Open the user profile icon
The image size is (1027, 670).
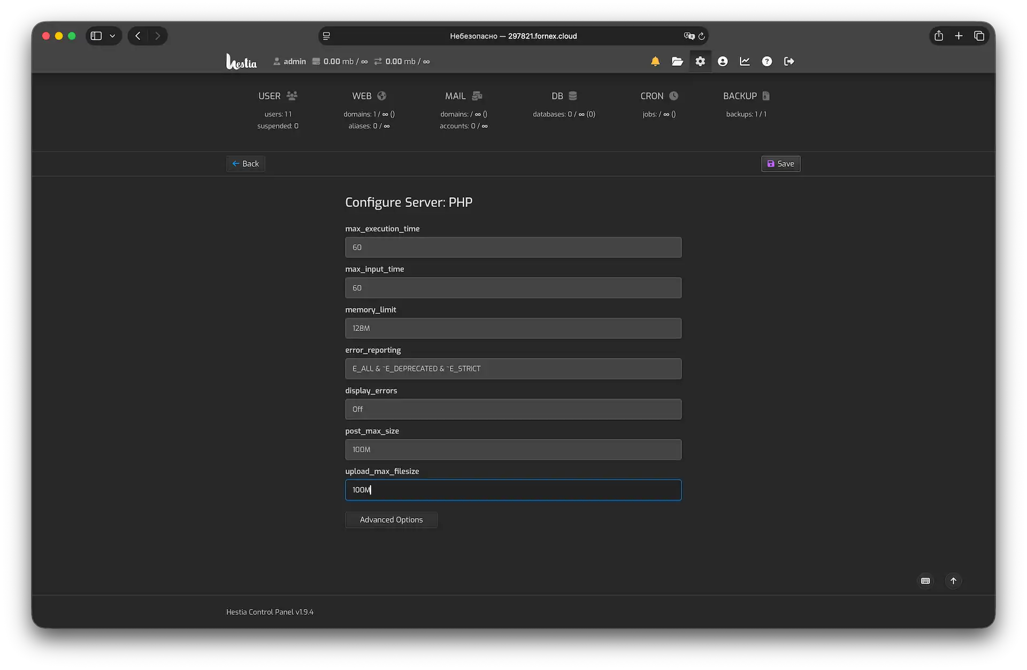723,61
